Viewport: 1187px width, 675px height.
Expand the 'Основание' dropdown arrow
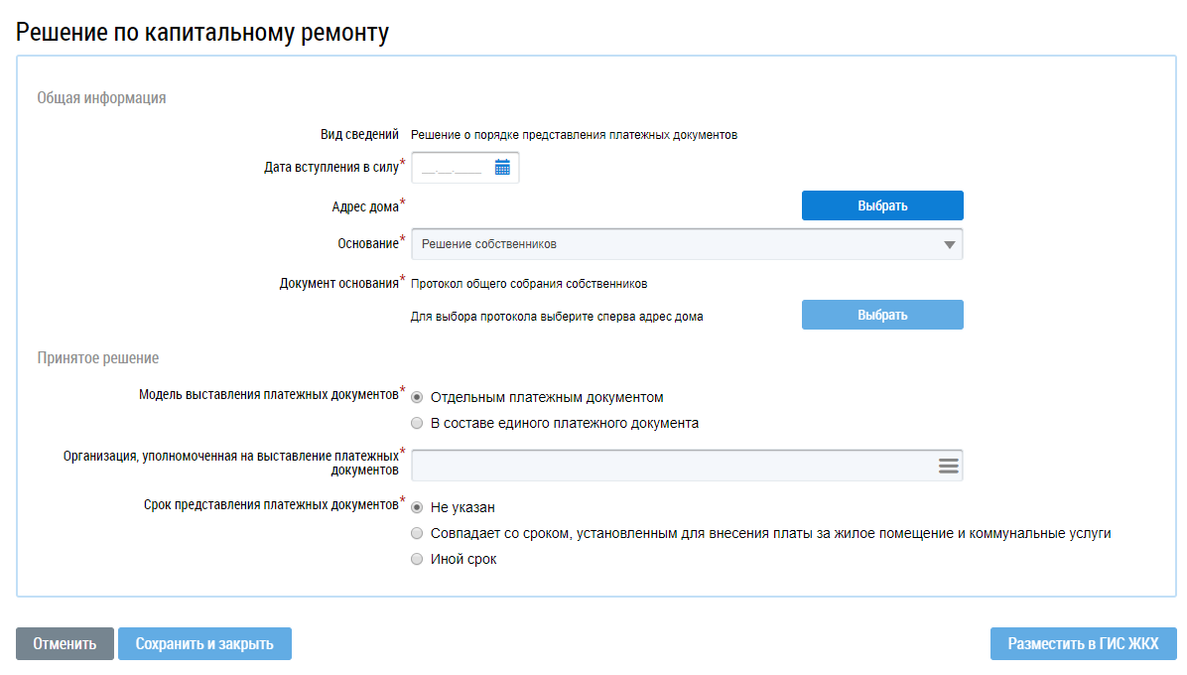949,244
